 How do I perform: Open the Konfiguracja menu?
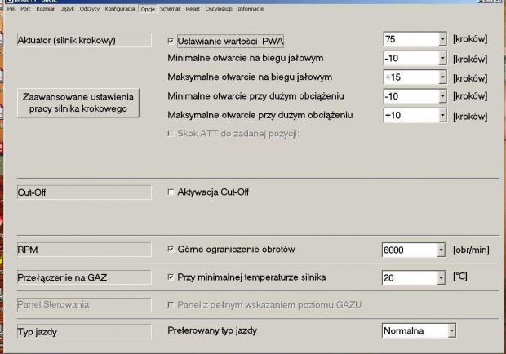[120, 8]
